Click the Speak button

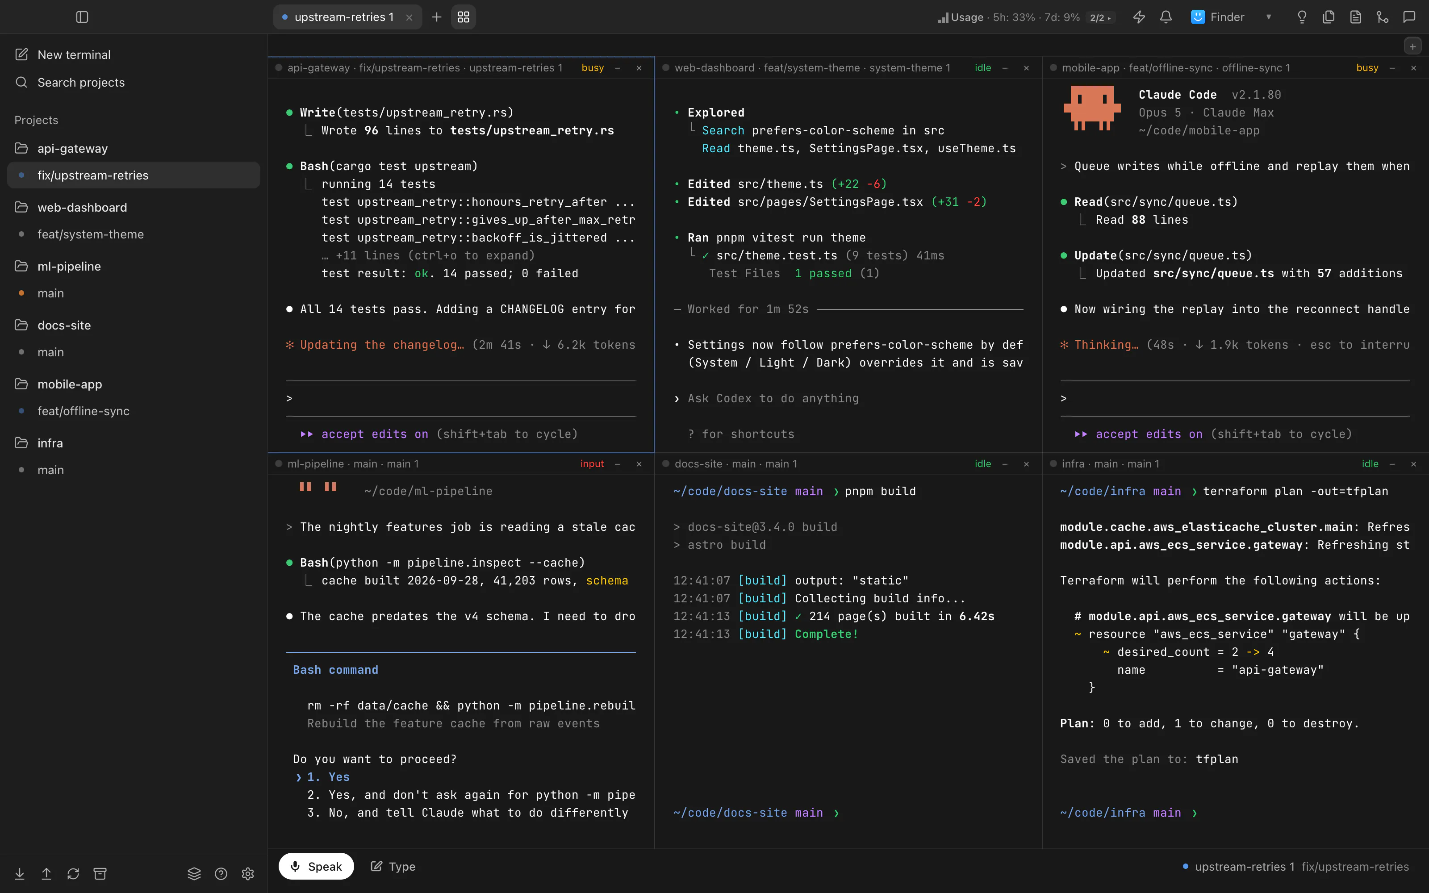click(316, 866)
